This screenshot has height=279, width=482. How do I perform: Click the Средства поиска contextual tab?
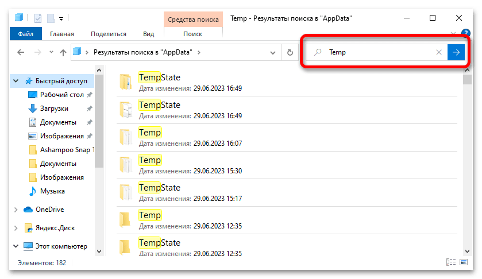click(193, 20)
